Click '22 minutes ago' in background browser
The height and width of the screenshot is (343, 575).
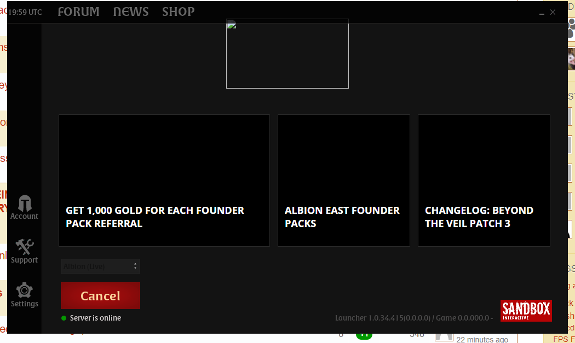point(482,340)
